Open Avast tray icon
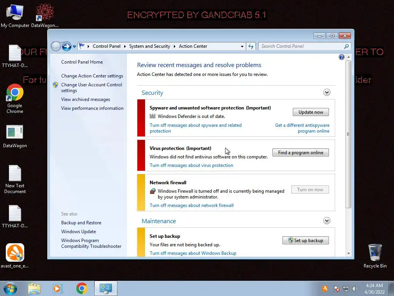The width and height of the screenshot is (394, 296). (x=325, y=288)
